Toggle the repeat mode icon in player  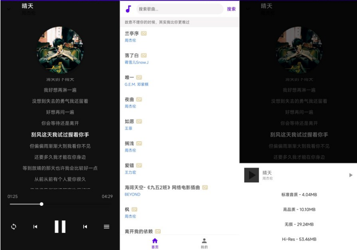tap(14, 227)
